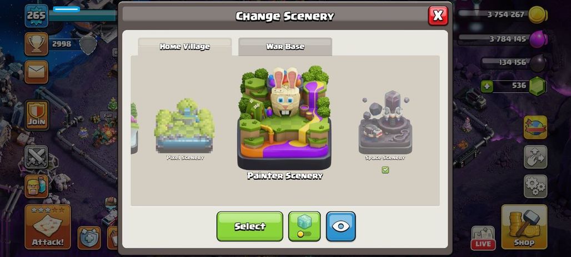This screenshot has width=571, height=257.
Task: Choose the Pixel Scenery thumbnail
Action: click(x=184, y=129)
